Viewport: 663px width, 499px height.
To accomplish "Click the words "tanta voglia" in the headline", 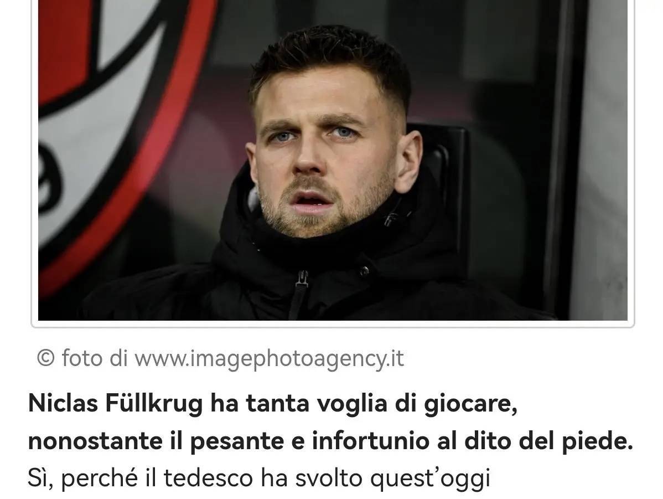I will click(316, 403).
